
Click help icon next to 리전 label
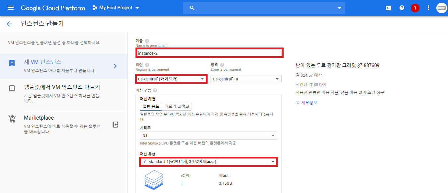[147, 65]
